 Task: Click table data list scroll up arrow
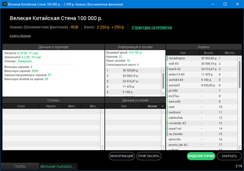pyautogui.click(x=163, y=111)
